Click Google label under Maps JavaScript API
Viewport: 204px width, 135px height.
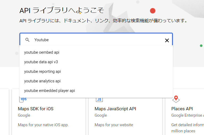tap(101, 115)
